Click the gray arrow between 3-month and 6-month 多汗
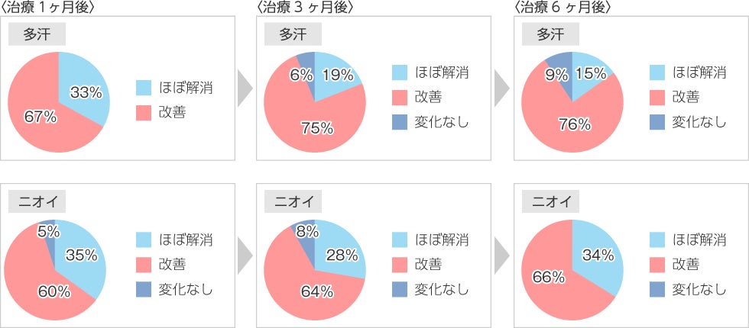Image resolution: width=749 pixels, height=328 pixels. (503, 88)
